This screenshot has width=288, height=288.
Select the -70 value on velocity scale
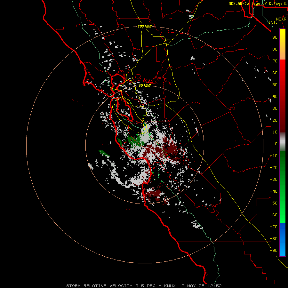click(274, 227)
